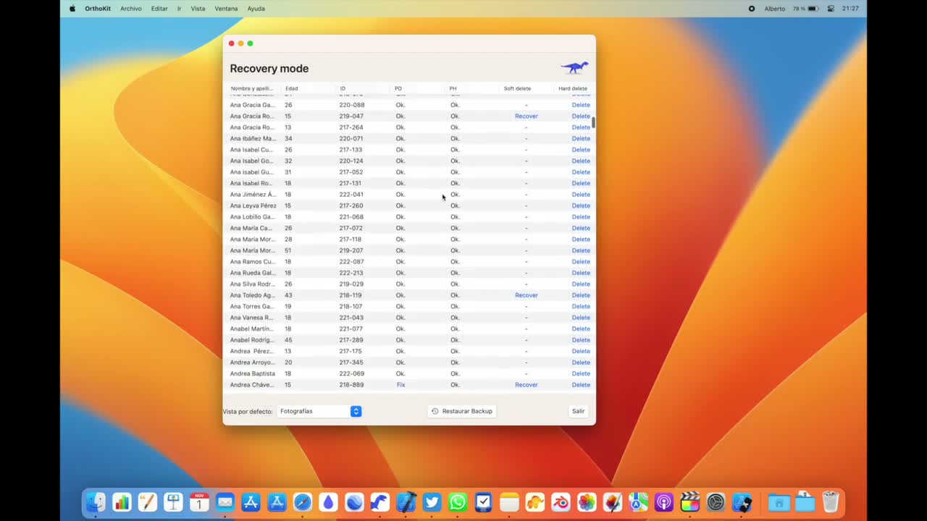Recover the Andrea Chávez record
This screenshot has height=521, width=927.
point(527,385)
